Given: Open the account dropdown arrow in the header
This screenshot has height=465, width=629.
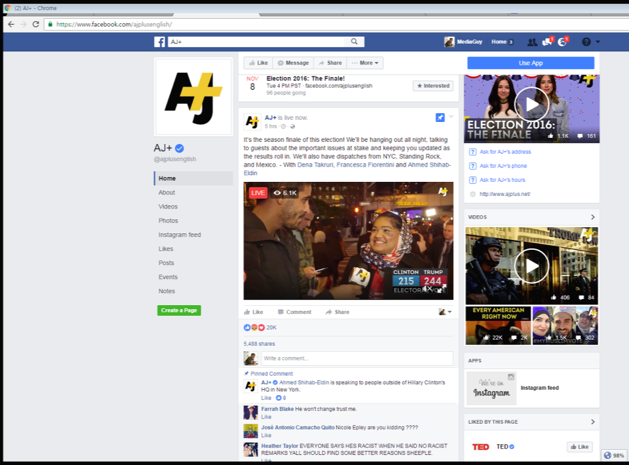Looking at the screenshot, I should 598,42.
